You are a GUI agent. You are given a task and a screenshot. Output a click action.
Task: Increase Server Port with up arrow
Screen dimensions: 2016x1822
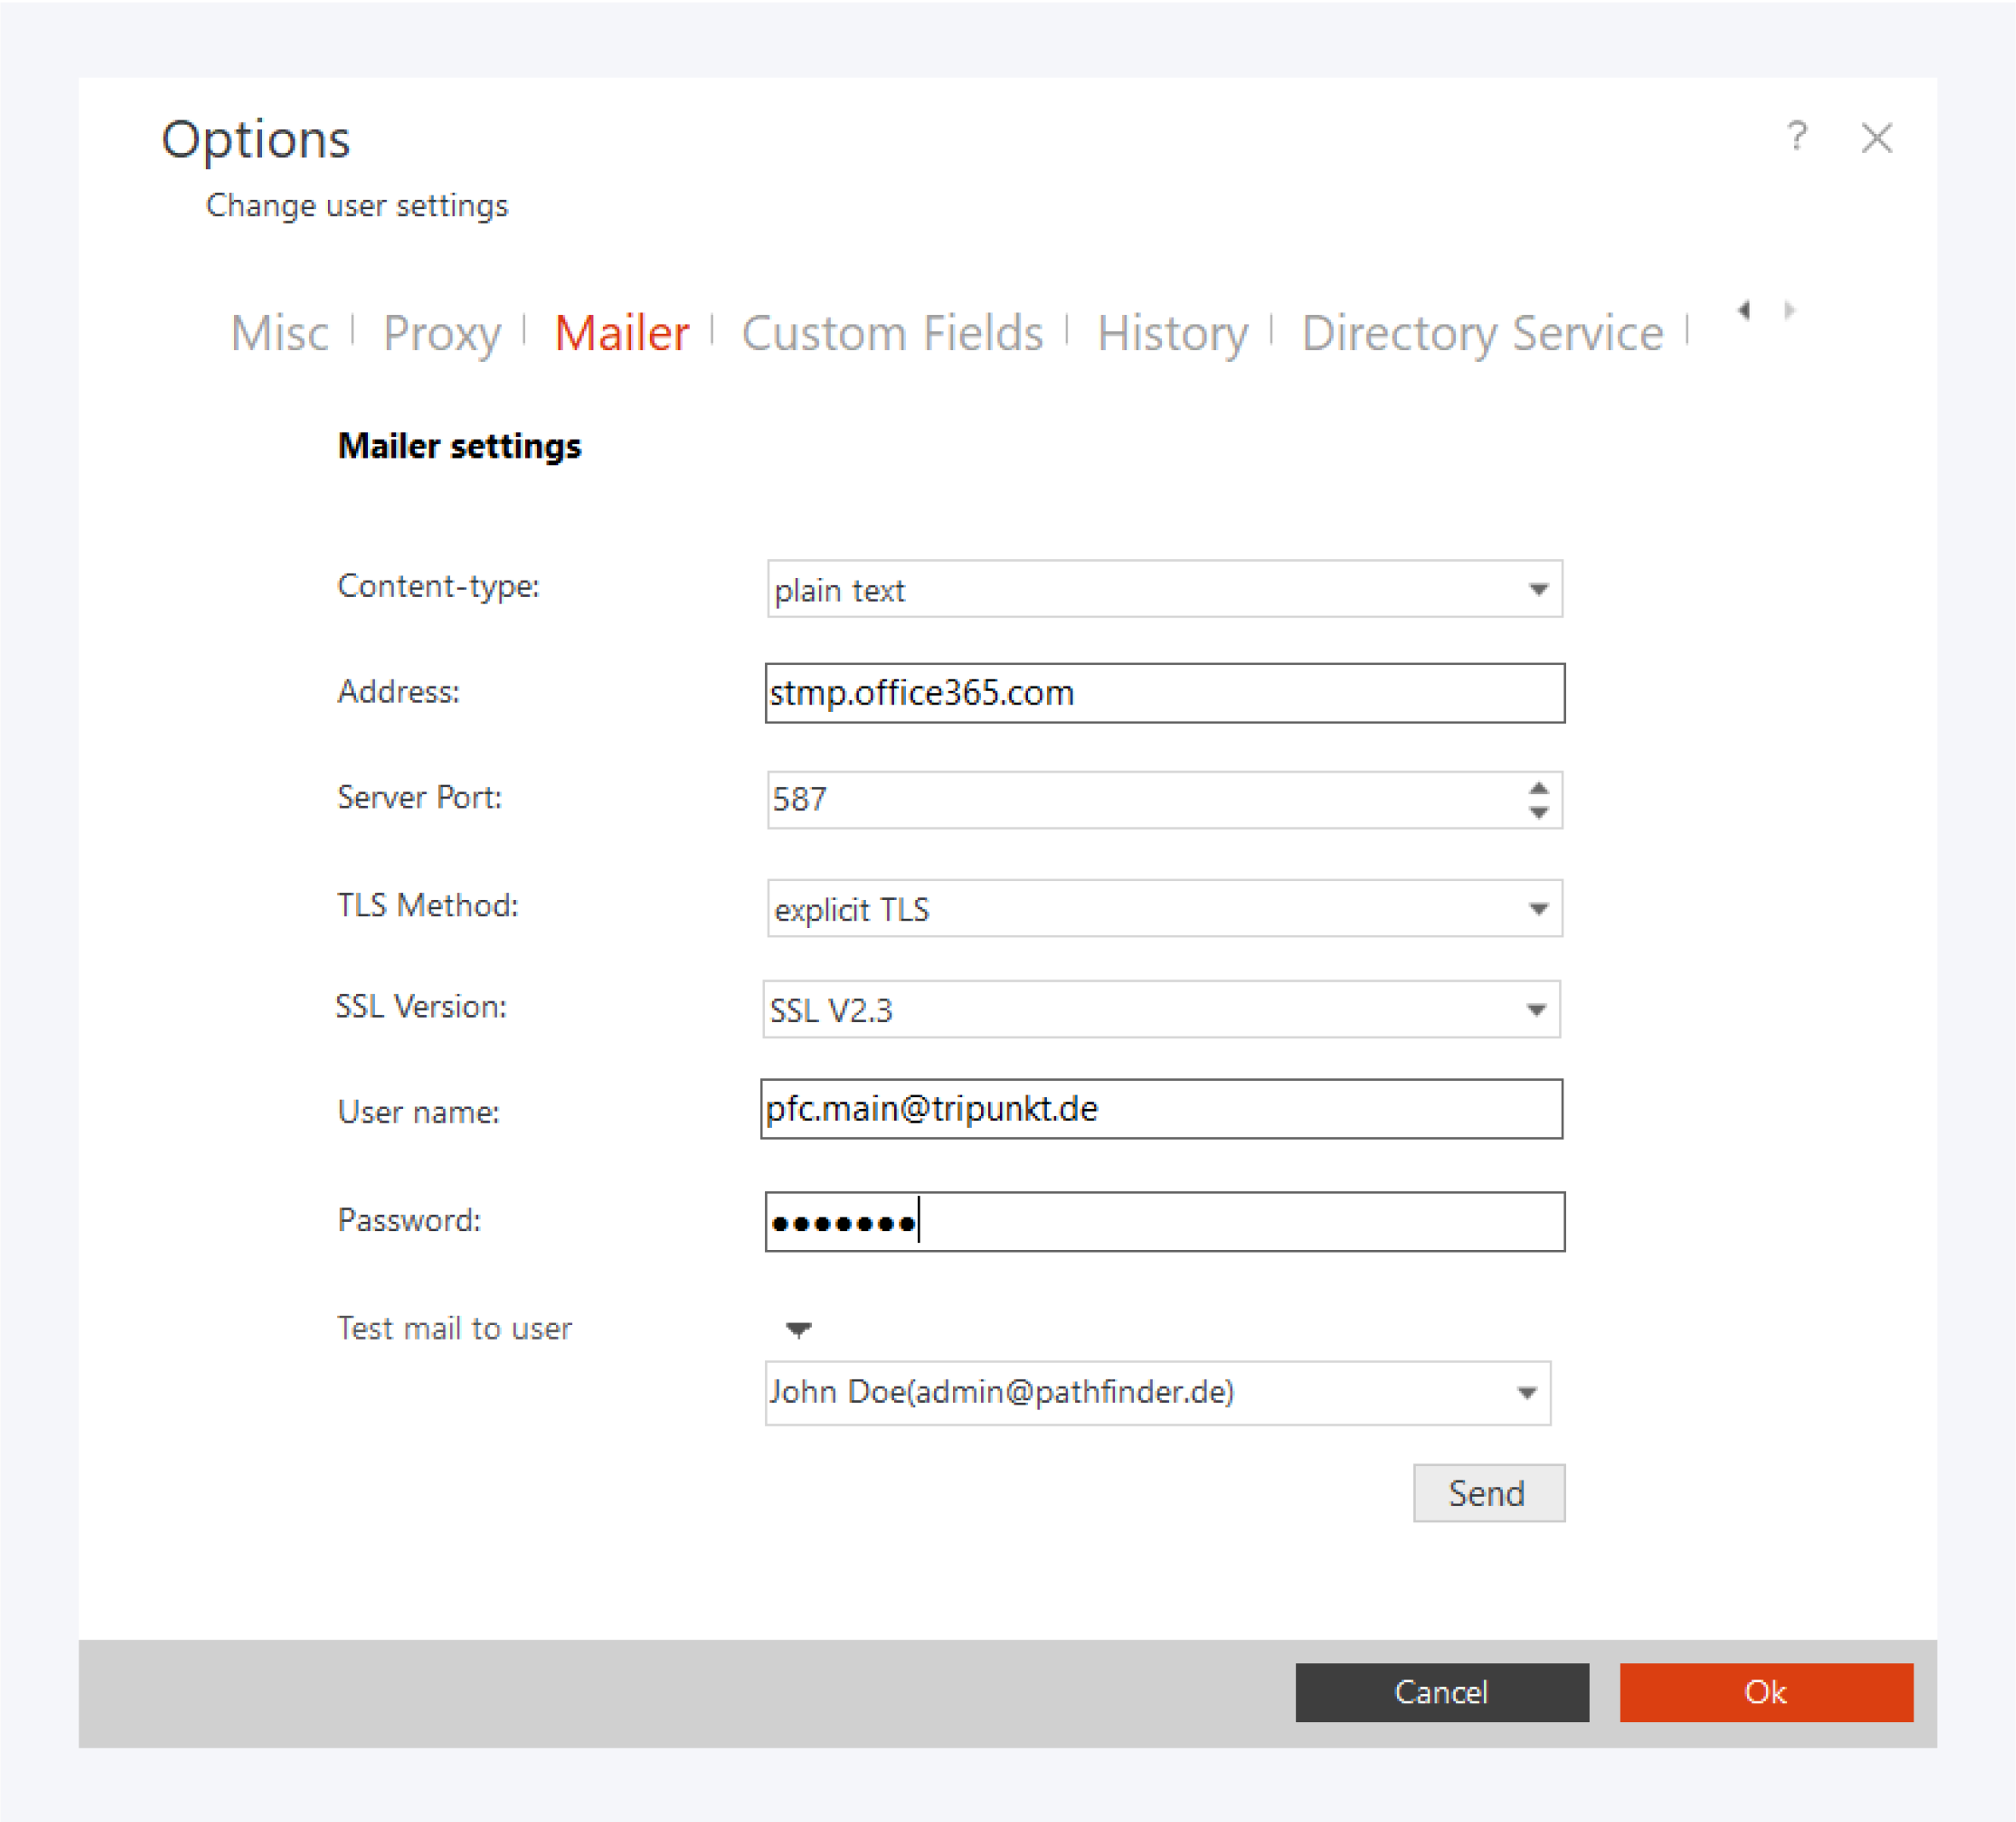pos(1538,788)
